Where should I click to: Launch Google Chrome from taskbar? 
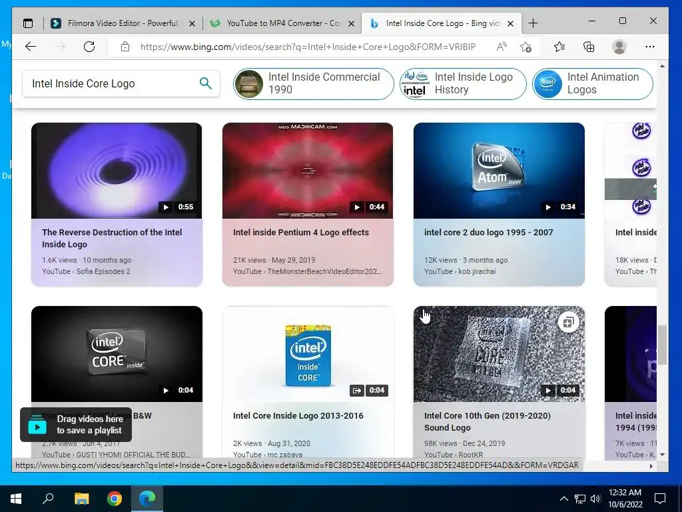[x=115, y=499]
